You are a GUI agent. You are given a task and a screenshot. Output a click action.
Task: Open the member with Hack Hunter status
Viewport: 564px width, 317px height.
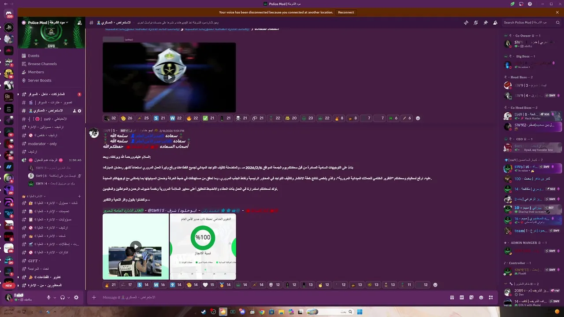coord(532,116)
